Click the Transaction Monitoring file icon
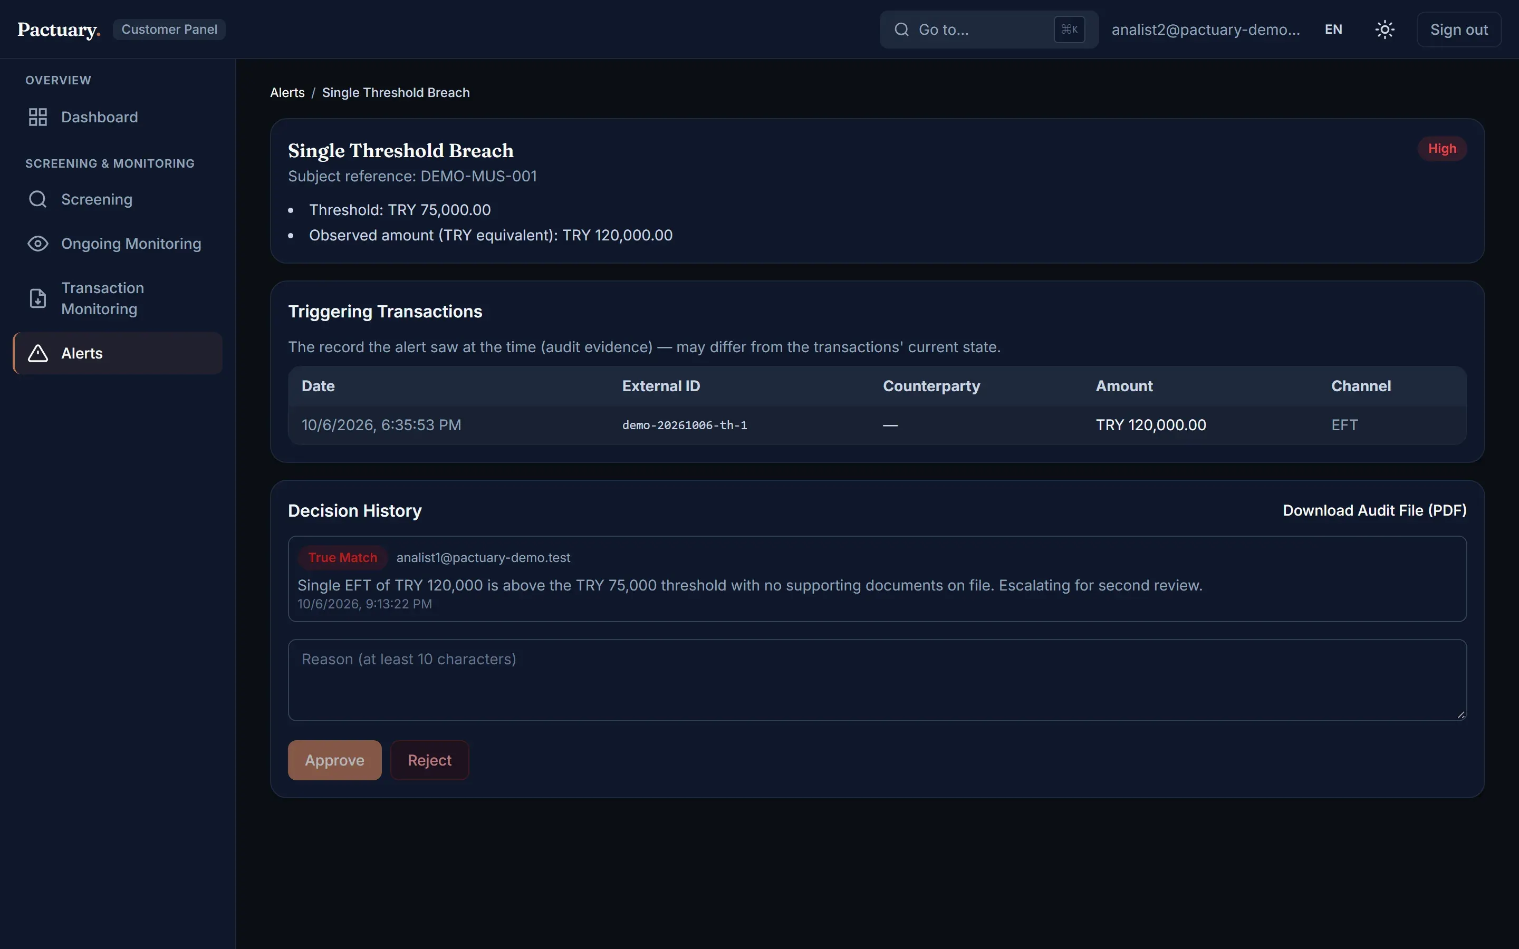The image size is (1519, 949). pyautogui.click(x=37, y=298)
